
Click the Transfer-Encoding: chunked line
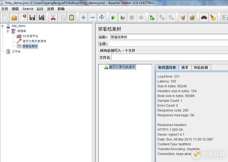click(x=178, y=149)
